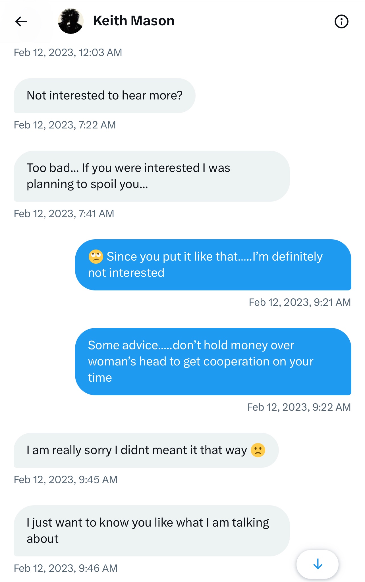Tap the 'Some advice.....don't hold money' message
This screenshot has height=582, width=365.
(213, 361)
